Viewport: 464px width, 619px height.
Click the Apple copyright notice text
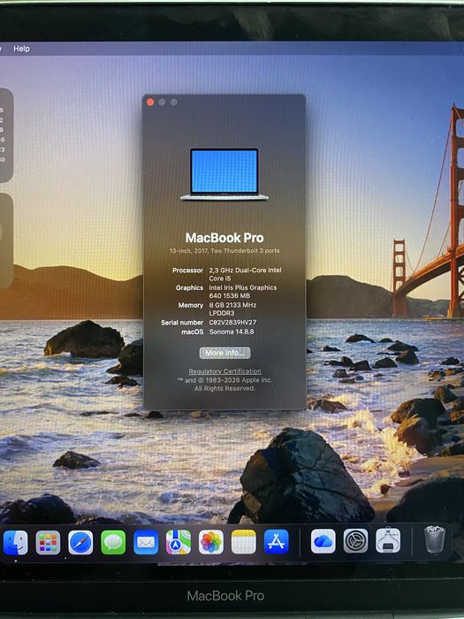(x=224, y=384)
